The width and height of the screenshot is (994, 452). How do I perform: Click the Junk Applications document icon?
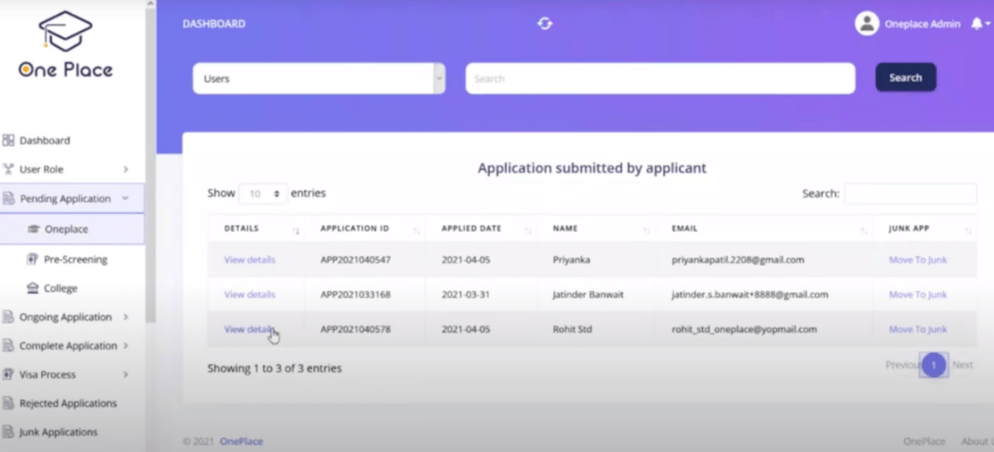[x=9, y=432]
